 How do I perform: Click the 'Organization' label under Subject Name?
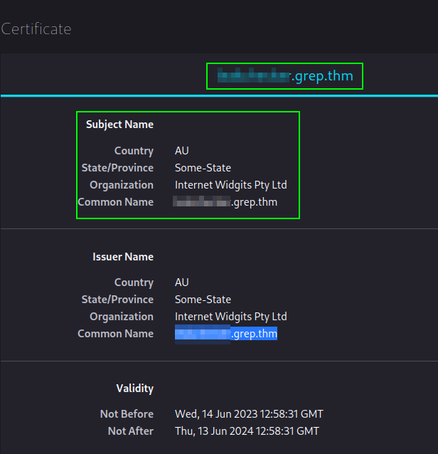122,185
